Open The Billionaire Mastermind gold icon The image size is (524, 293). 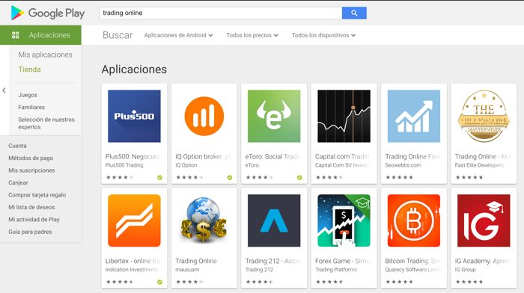click(x=484, y=116)
